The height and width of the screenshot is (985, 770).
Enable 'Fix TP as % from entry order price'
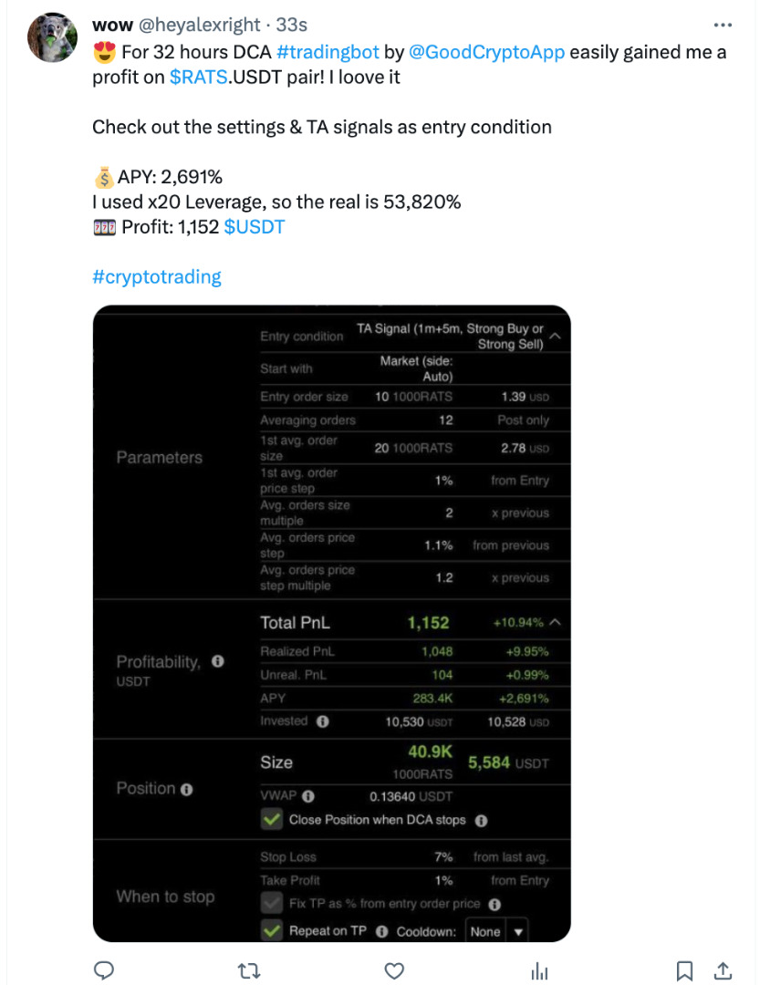(x=273, y=905)
